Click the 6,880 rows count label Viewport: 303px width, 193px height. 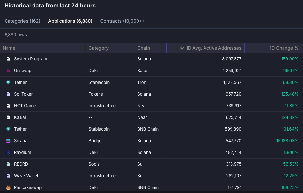tap(16, 35)
